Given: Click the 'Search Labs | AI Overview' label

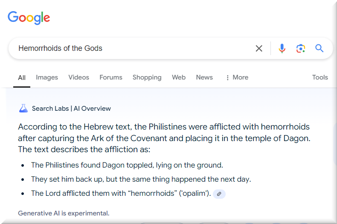Looking at the screenshot, I should point(71,109).
